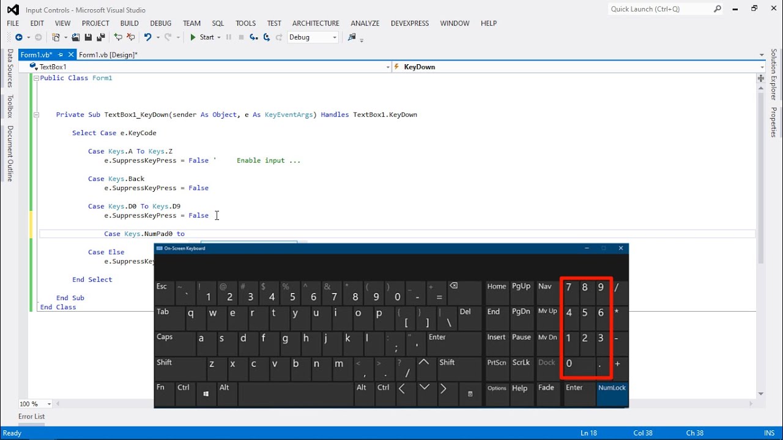Open the New Project dropdown arrow
This screenshot has height=440, width=783.
point(65,37)
